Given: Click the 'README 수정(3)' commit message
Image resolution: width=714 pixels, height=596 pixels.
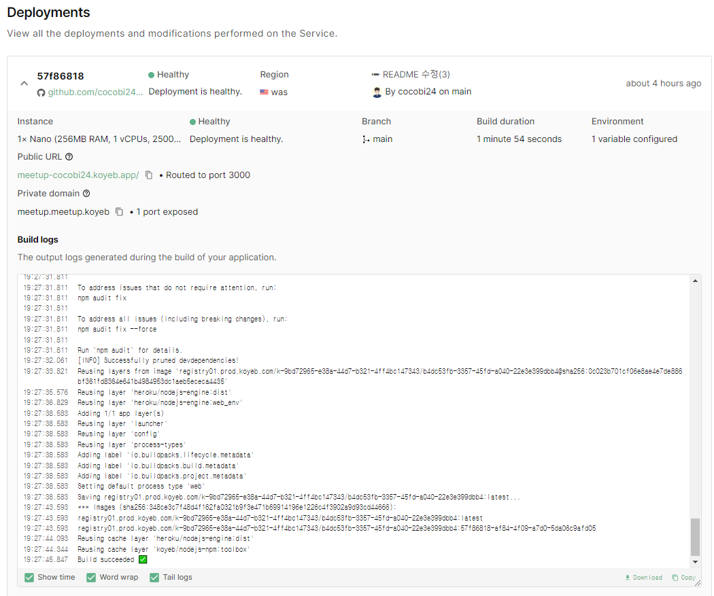Looking at the screenshot, I should pyautogui.click(x=416, y=75).
